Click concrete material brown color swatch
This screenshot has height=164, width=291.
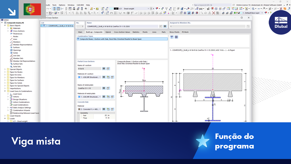click(79, 109)
